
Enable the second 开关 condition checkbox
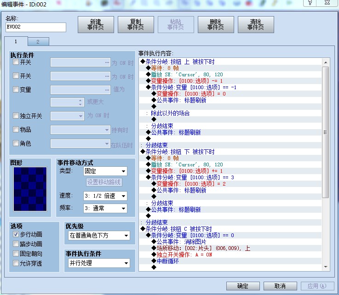click(x=16, y=76)
